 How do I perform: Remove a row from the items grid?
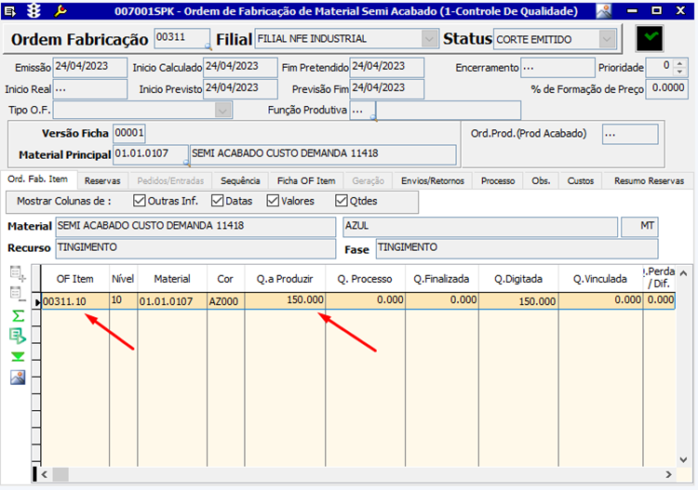click(x=18, y=294)
